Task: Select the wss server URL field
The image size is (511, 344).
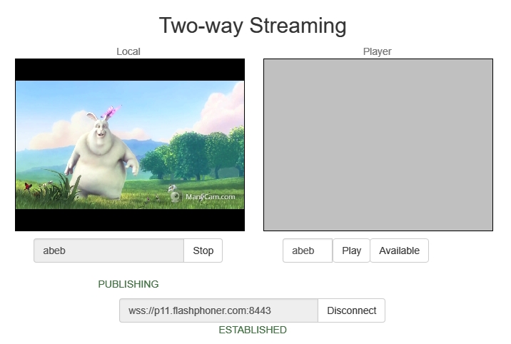Action: [218, 310]
